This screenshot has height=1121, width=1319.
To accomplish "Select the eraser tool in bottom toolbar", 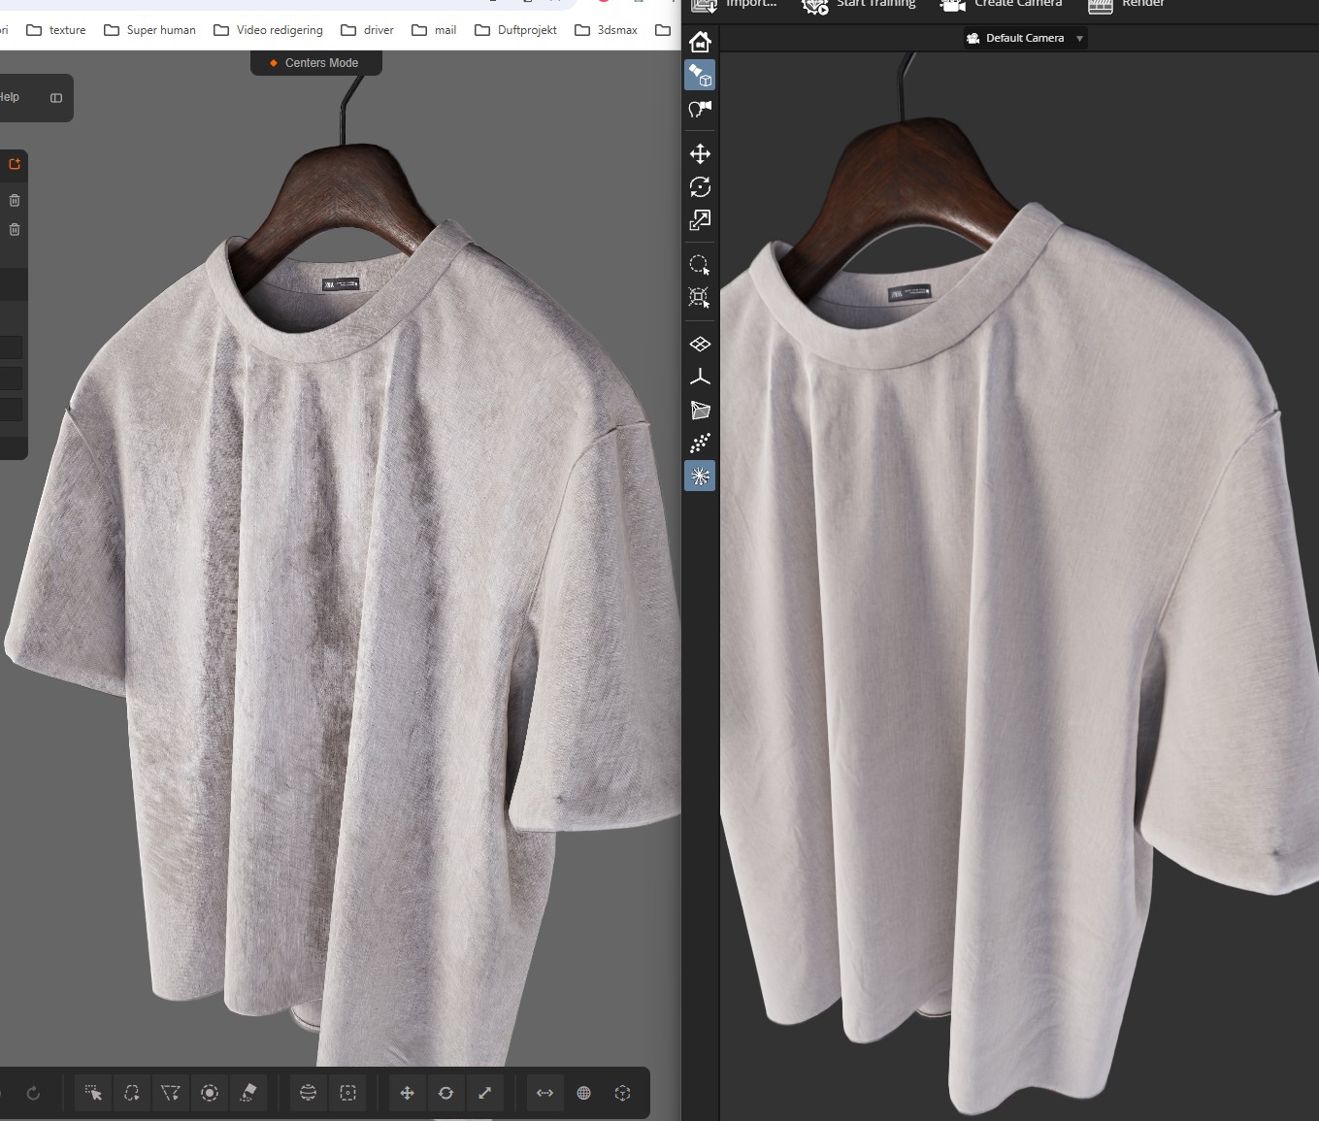I will [x=248, y=1093].
